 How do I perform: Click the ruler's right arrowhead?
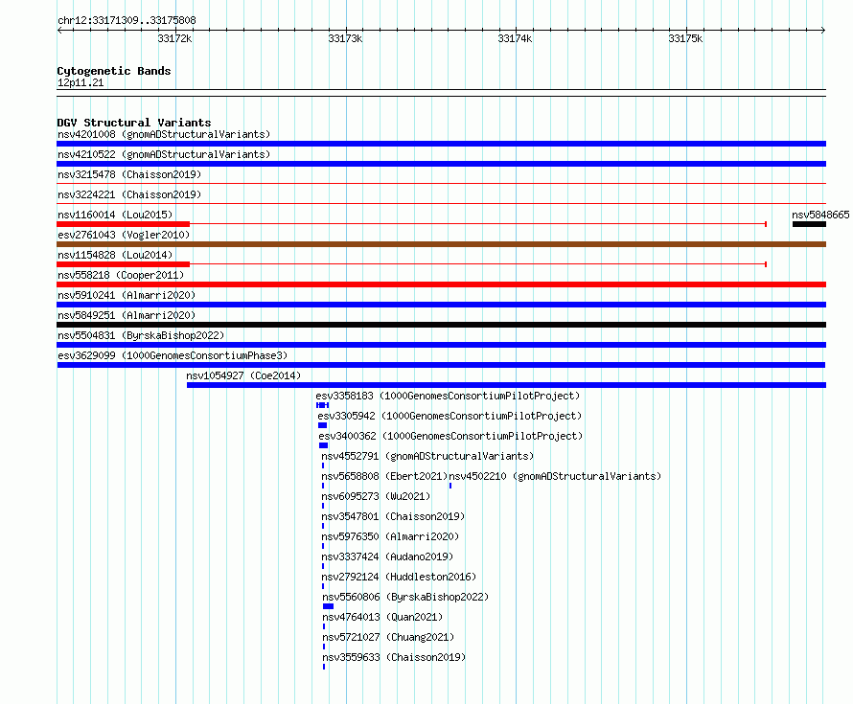[x=823, y=31]
